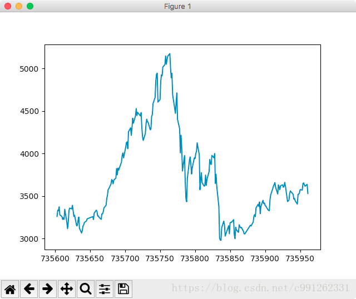Reset the plot with the Home icon

[10, 289]
